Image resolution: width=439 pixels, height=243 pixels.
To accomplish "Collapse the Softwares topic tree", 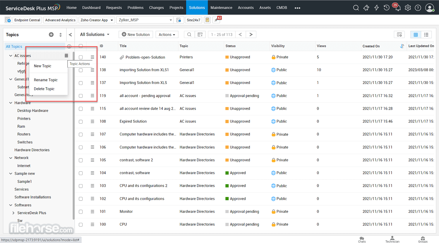I will click(x=11, y=205).
